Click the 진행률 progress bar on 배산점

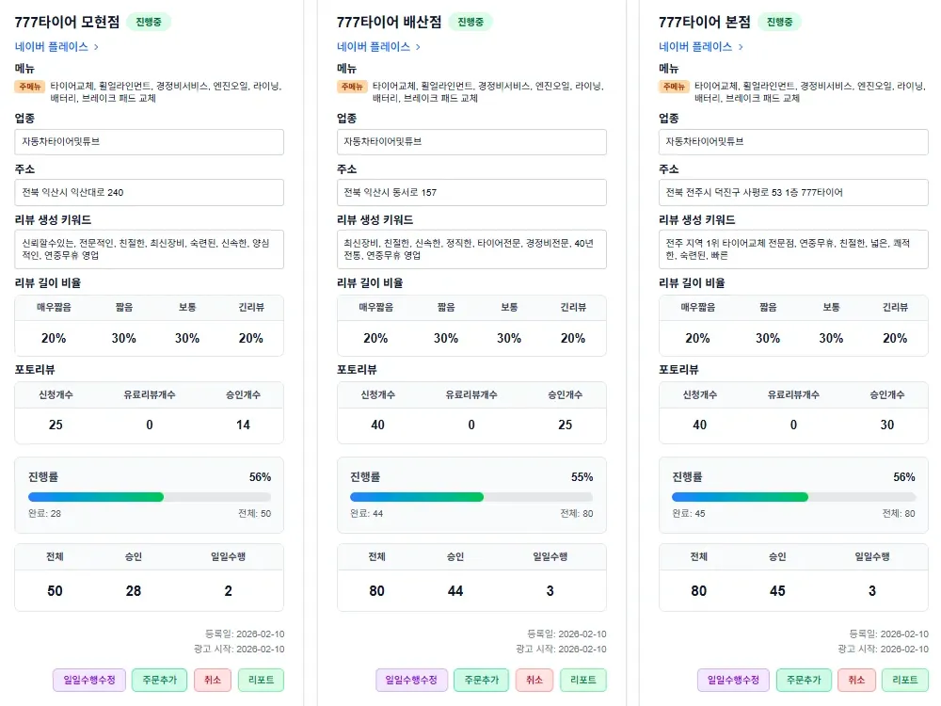(470, 496)
